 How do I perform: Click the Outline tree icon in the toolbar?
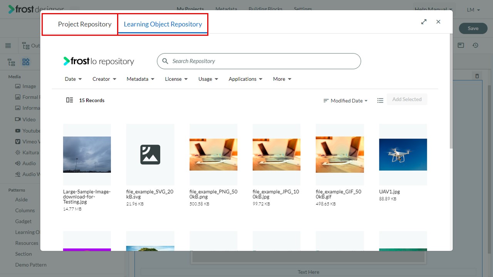(x=26, y=46)
